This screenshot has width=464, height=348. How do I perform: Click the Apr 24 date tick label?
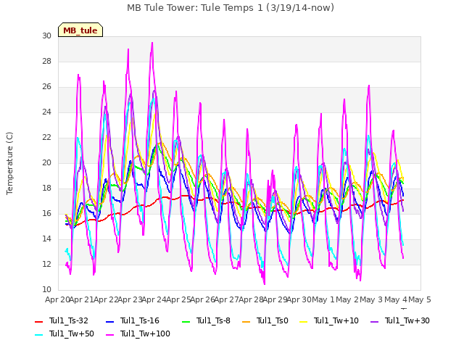(154, 299)
